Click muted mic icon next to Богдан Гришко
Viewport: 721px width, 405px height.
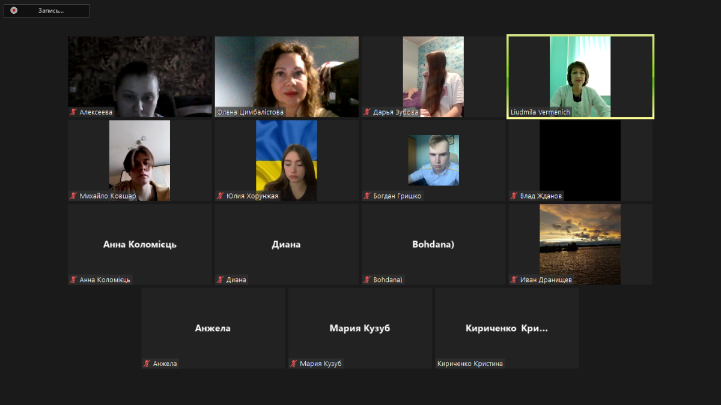coord(367,196)
